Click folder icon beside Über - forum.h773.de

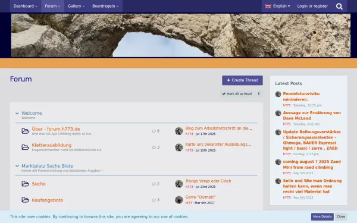click(25, 131)
